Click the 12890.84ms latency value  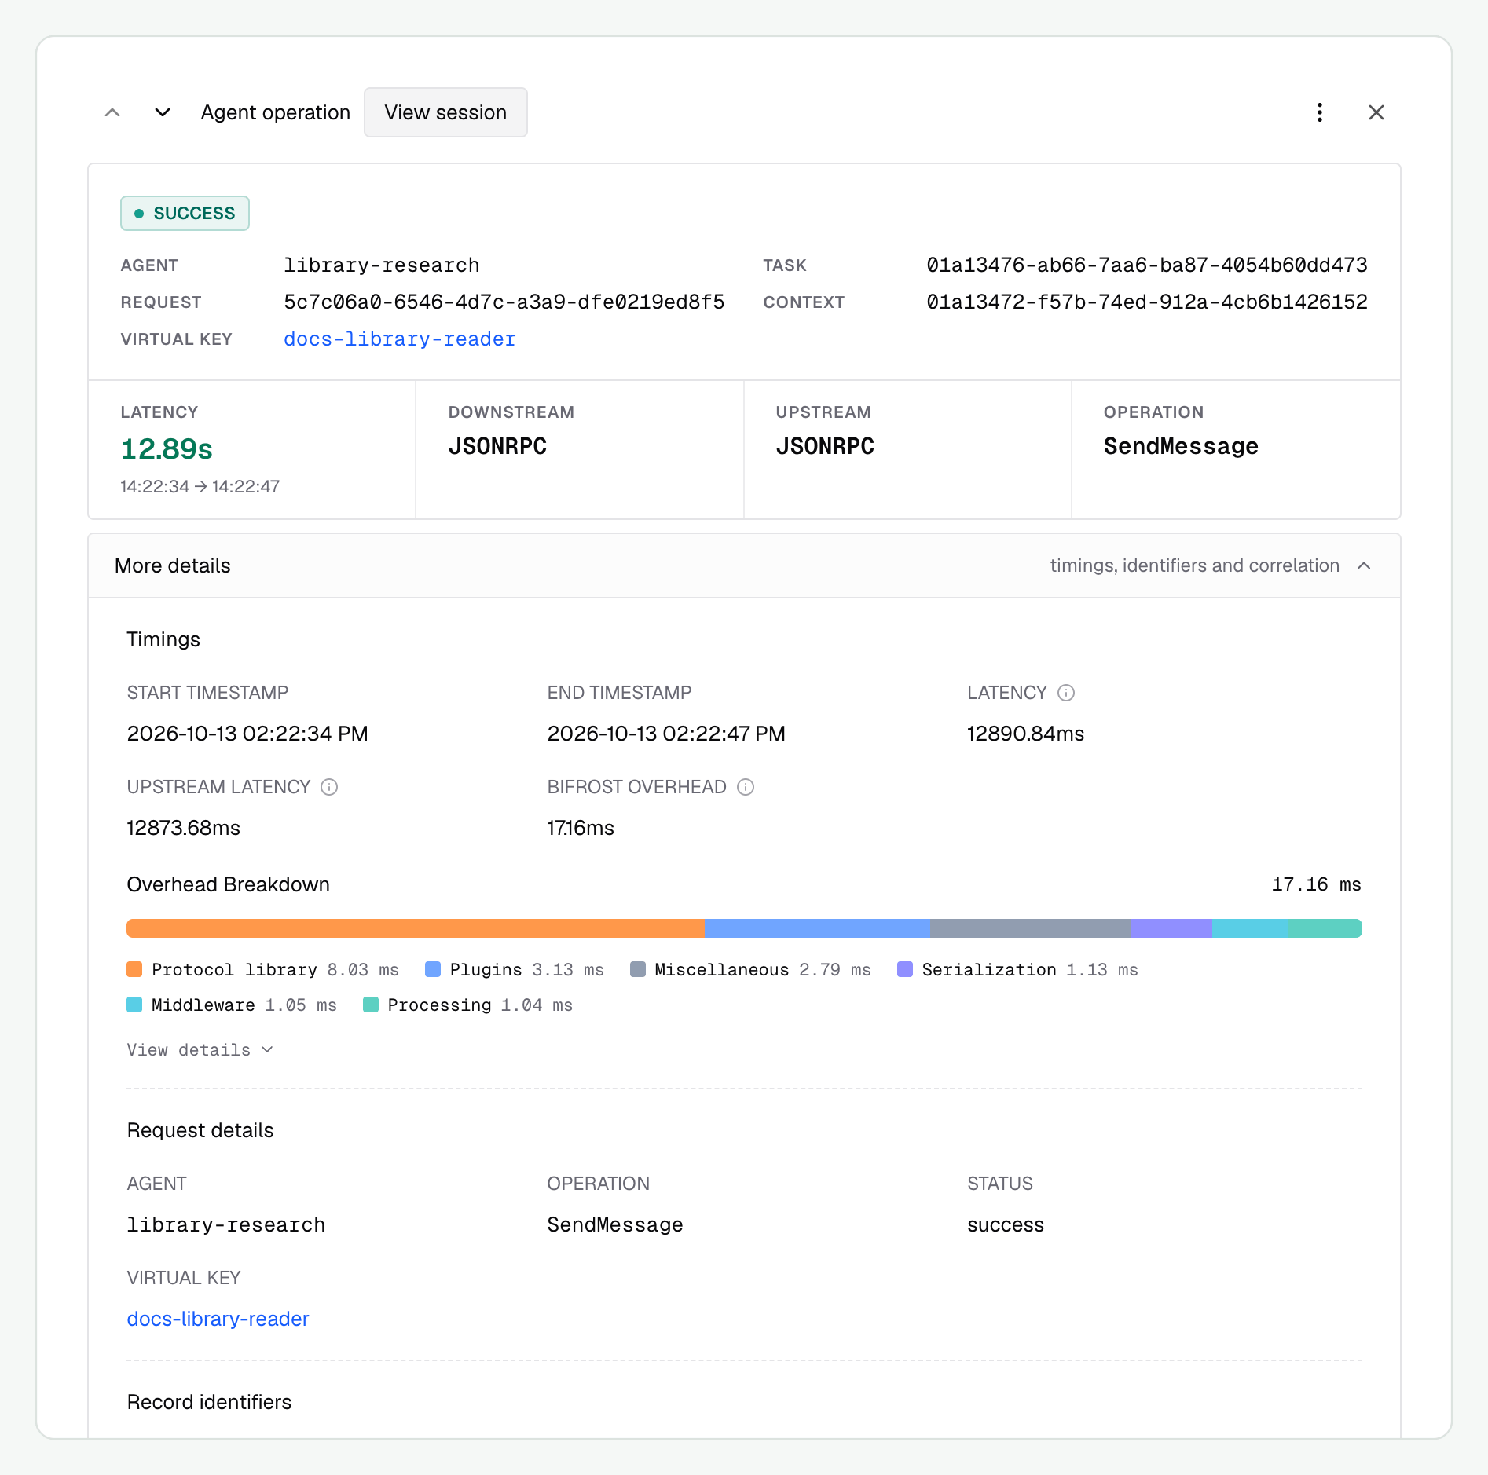pos(1025,734)
